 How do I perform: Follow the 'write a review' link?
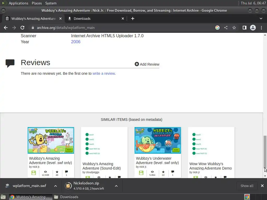click(x=104, y=73)
